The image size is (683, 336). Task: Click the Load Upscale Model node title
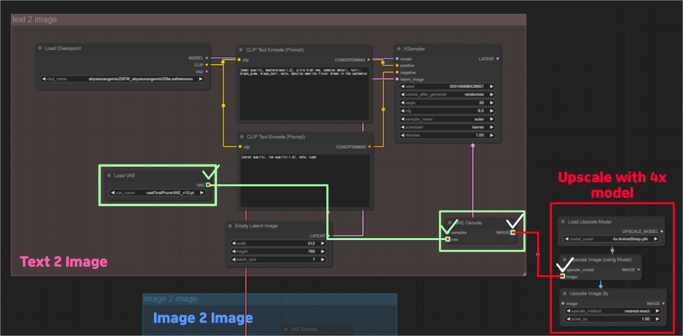pyautogui.click(x=589, y=222)
